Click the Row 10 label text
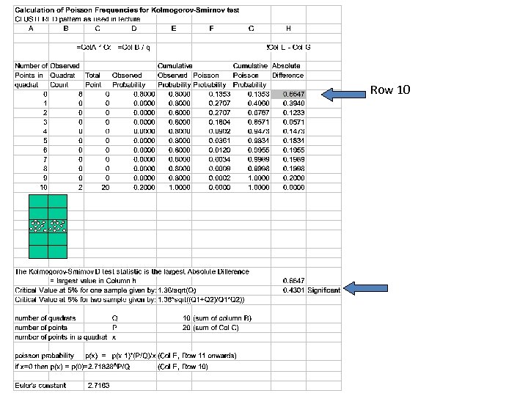Screen dimensions: 528x396 390,90
